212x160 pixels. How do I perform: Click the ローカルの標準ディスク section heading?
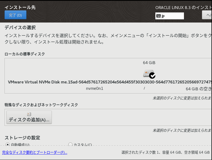[x=25, y=54]
